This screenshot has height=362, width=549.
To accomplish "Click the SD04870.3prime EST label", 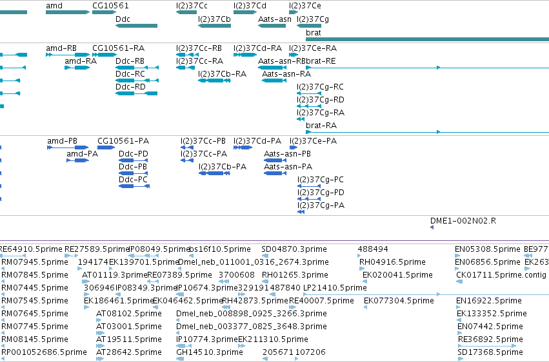I will click(294, 249).
